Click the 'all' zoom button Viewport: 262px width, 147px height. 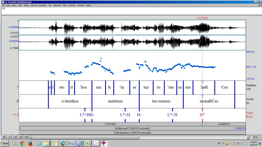point(4,137)
